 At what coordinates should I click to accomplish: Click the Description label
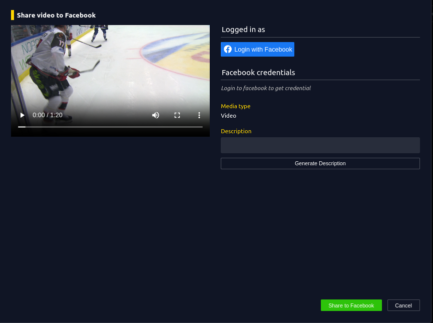click(x=236, y=131)
